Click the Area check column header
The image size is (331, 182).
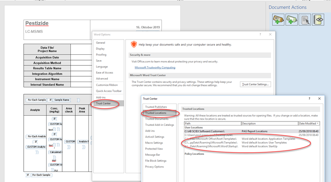[69, 110]
